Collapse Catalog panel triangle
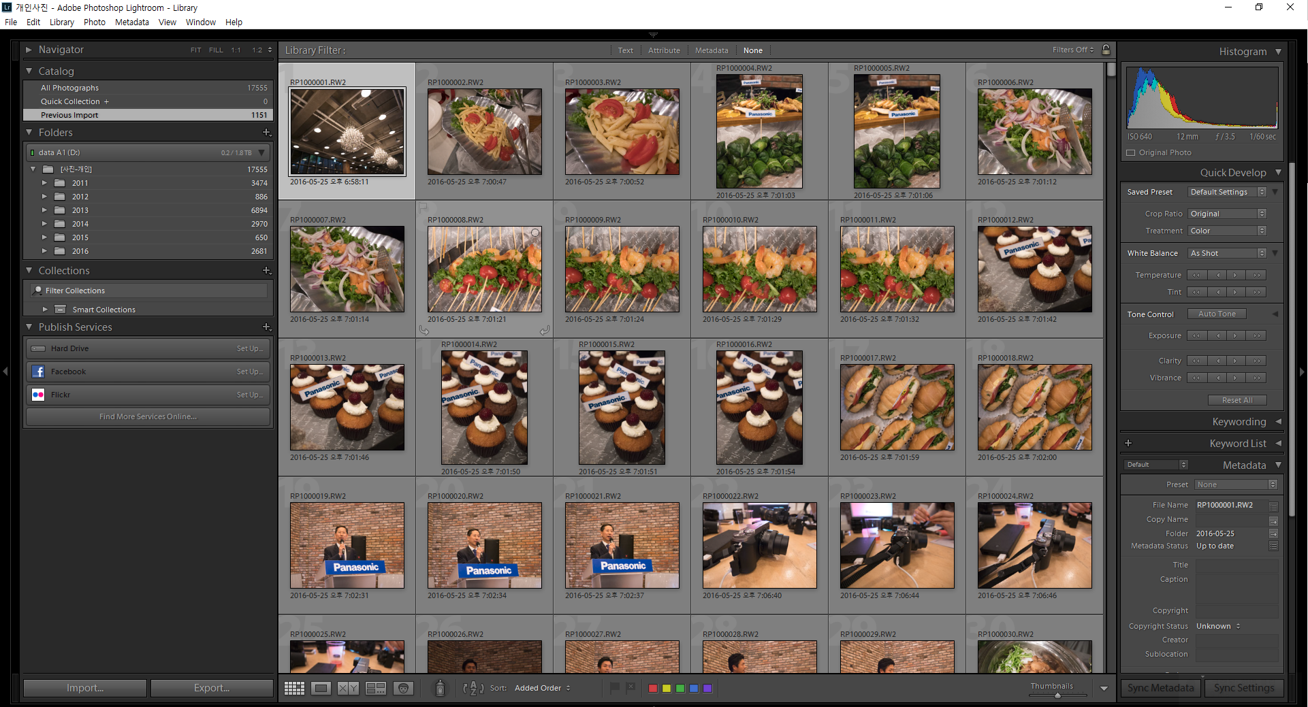 click(x=29, y=71)
